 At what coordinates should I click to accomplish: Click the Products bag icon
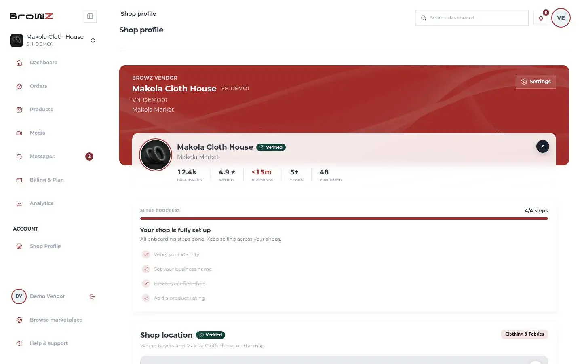click(19, 110)
